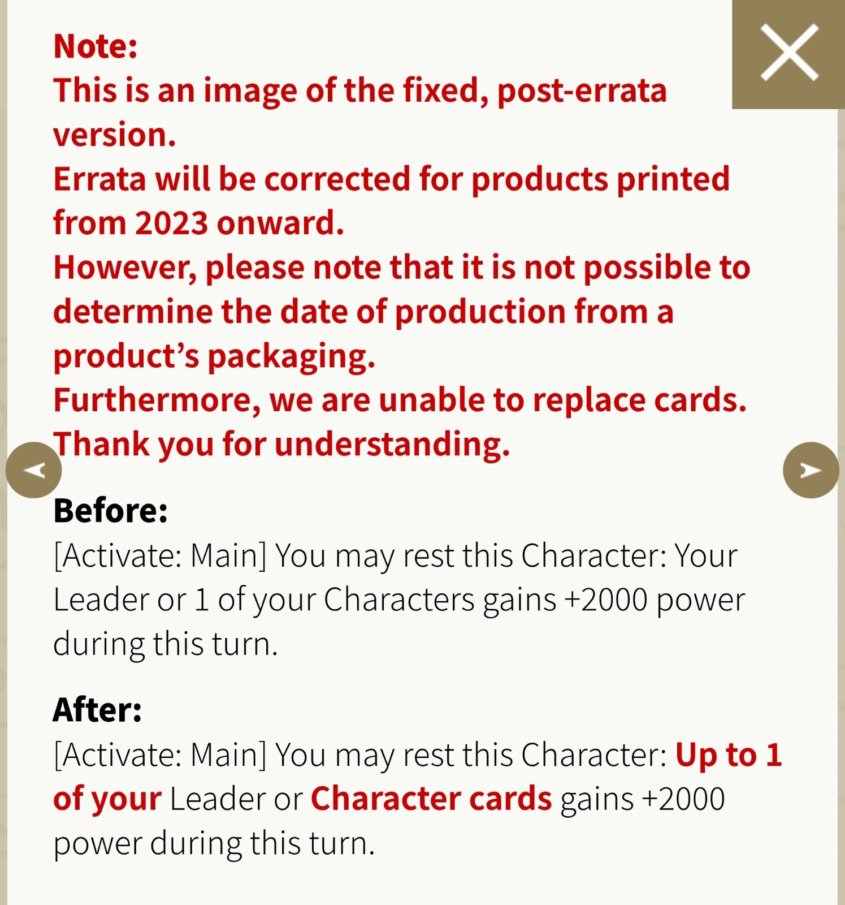Click the "from 2023 onward." line

click(198, 223)
